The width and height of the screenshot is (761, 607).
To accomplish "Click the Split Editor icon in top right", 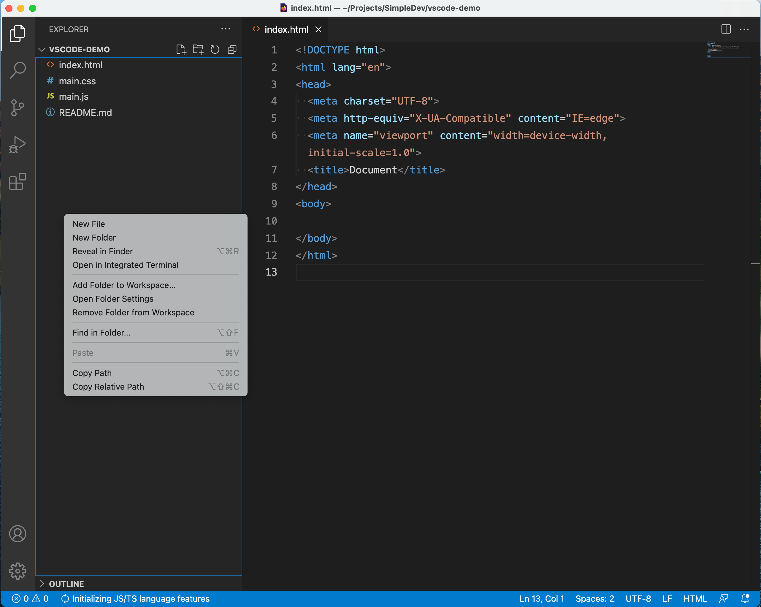I will 726,29.
